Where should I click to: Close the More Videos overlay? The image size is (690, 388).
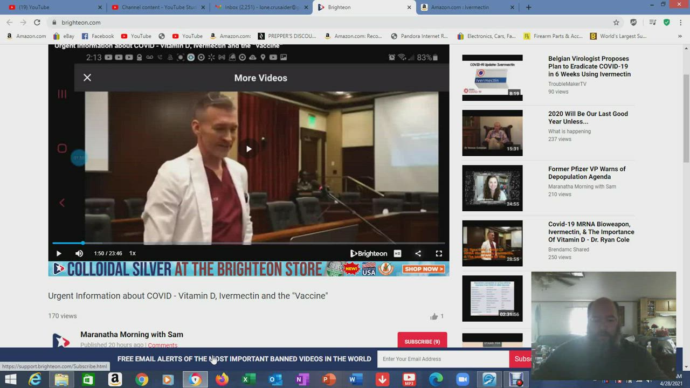click(87, 78)
